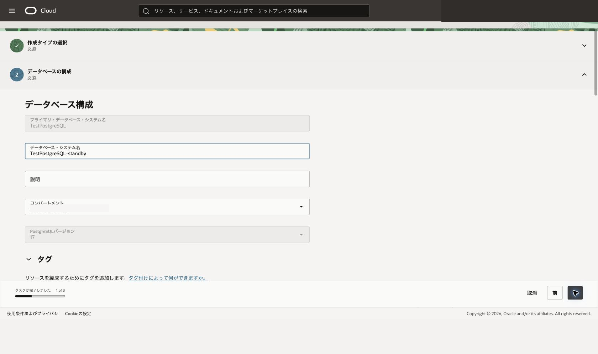
Task: Click the データベース・システム名 input field
Action: (167, 151)
